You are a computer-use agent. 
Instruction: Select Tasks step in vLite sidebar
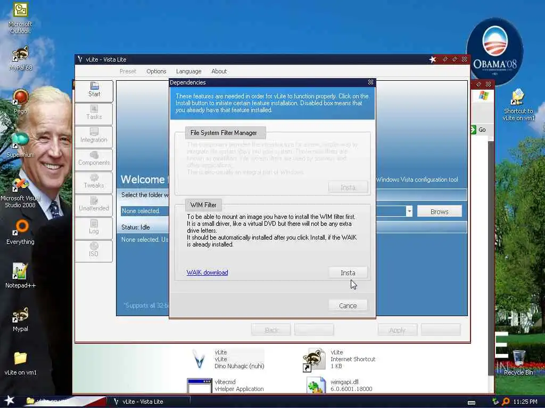tap(94, 114)
